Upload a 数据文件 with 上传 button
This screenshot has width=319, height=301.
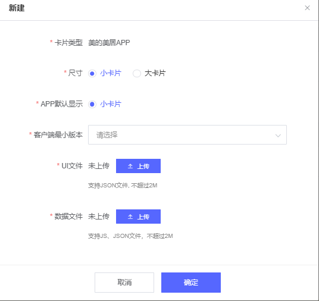(x=138, y=217)
